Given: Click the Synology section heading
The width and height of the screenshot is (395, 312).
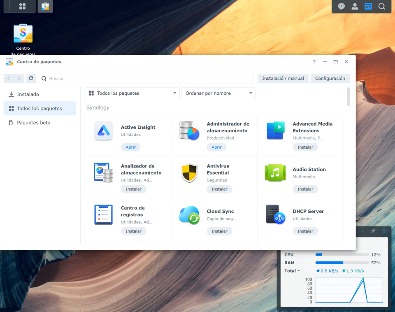Looking at the screenshot, I should click(x=98, y=107).
